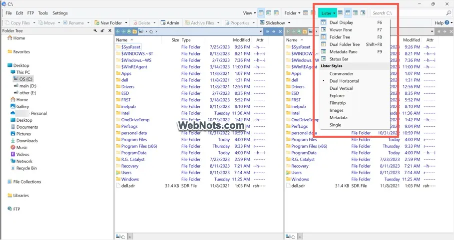
Task: Click the New Folder toolbar icon
Action: 97,23
